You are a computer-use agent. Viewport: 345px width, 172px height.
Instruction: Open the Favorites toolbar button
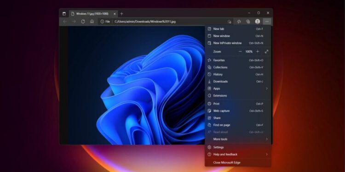(239, 22)
